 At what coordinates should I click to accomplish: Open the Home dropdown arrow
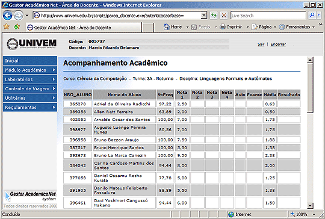pos(187,27)
